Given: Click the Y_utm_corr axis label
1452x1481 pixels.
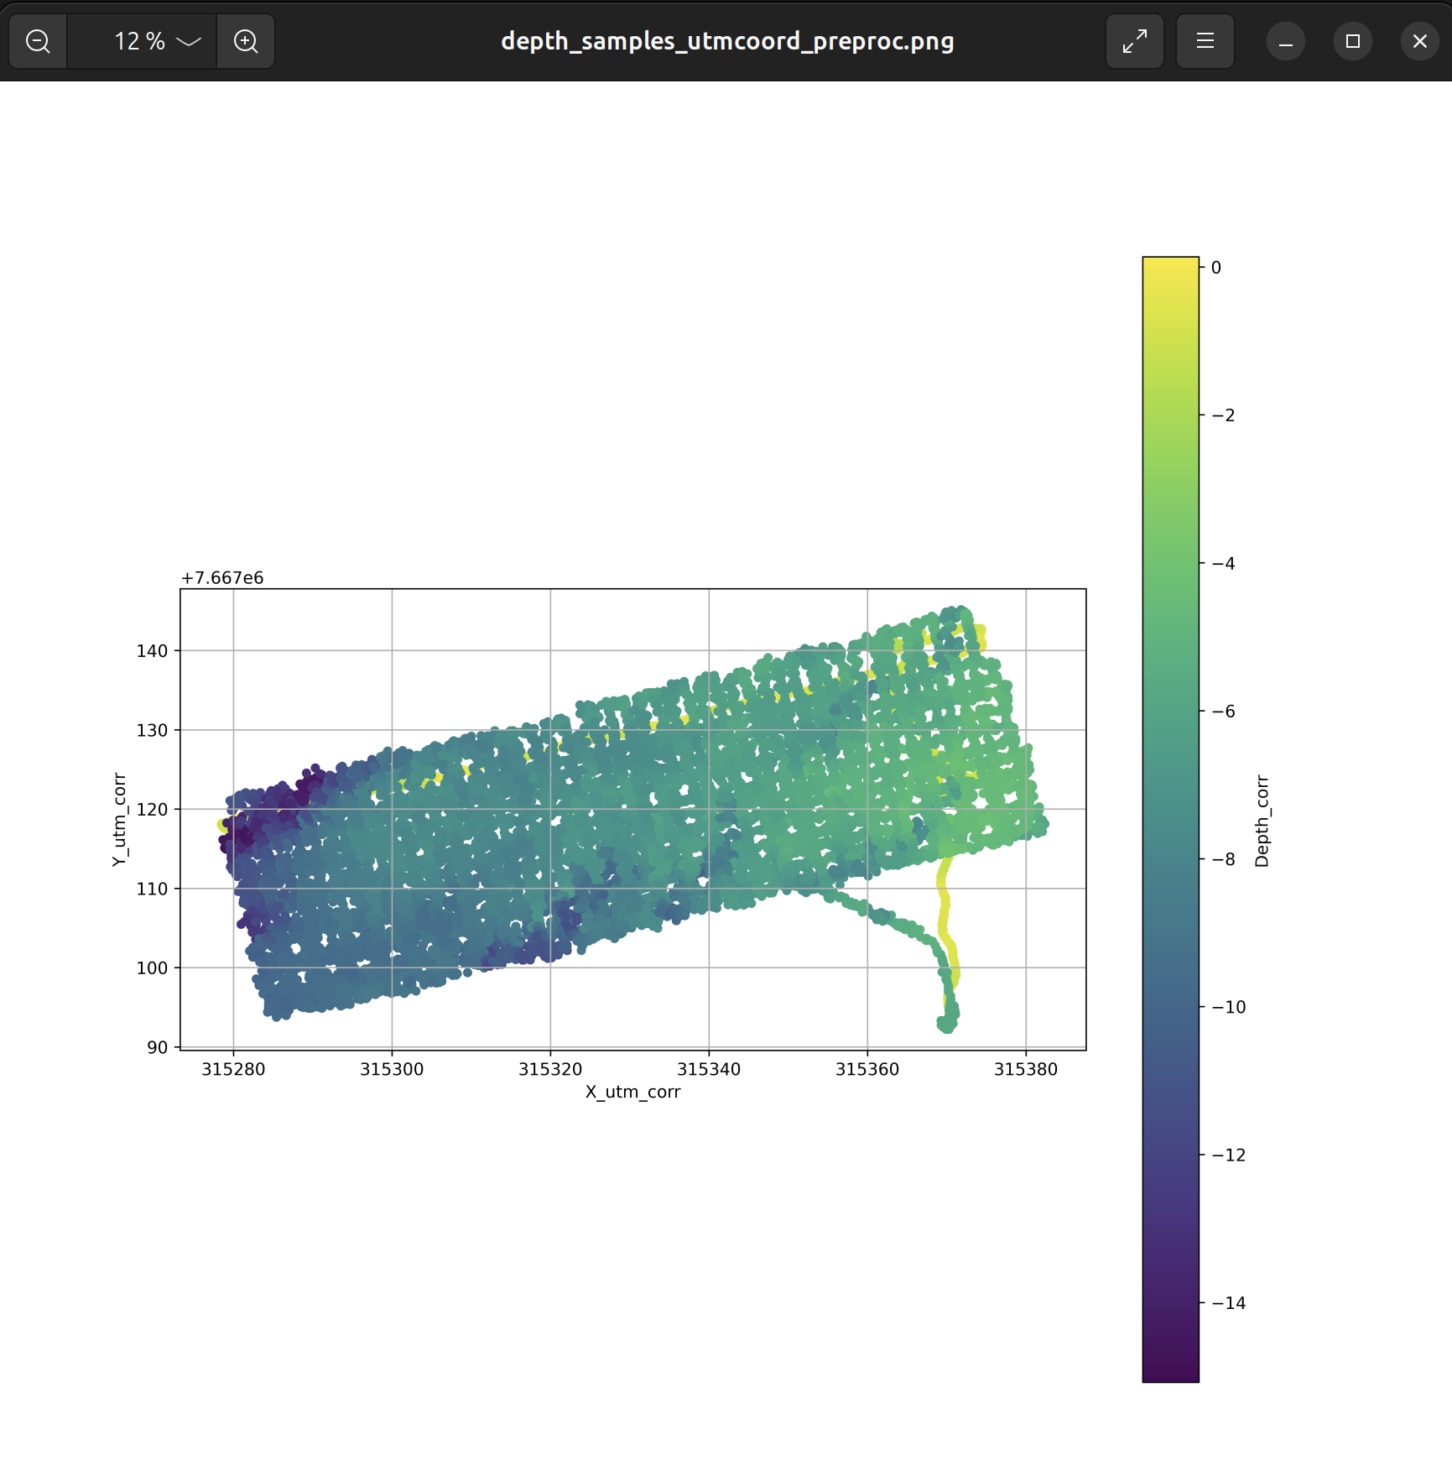Looking at the screenshot, I should click(118, 817).
